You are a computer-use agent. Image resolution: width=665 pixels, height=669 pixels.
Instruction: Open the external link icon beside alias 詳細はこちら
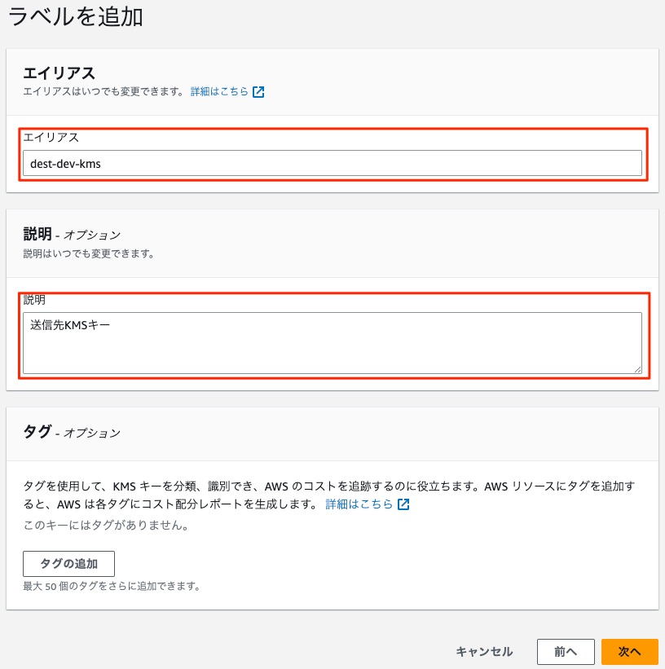pos(258,92)
